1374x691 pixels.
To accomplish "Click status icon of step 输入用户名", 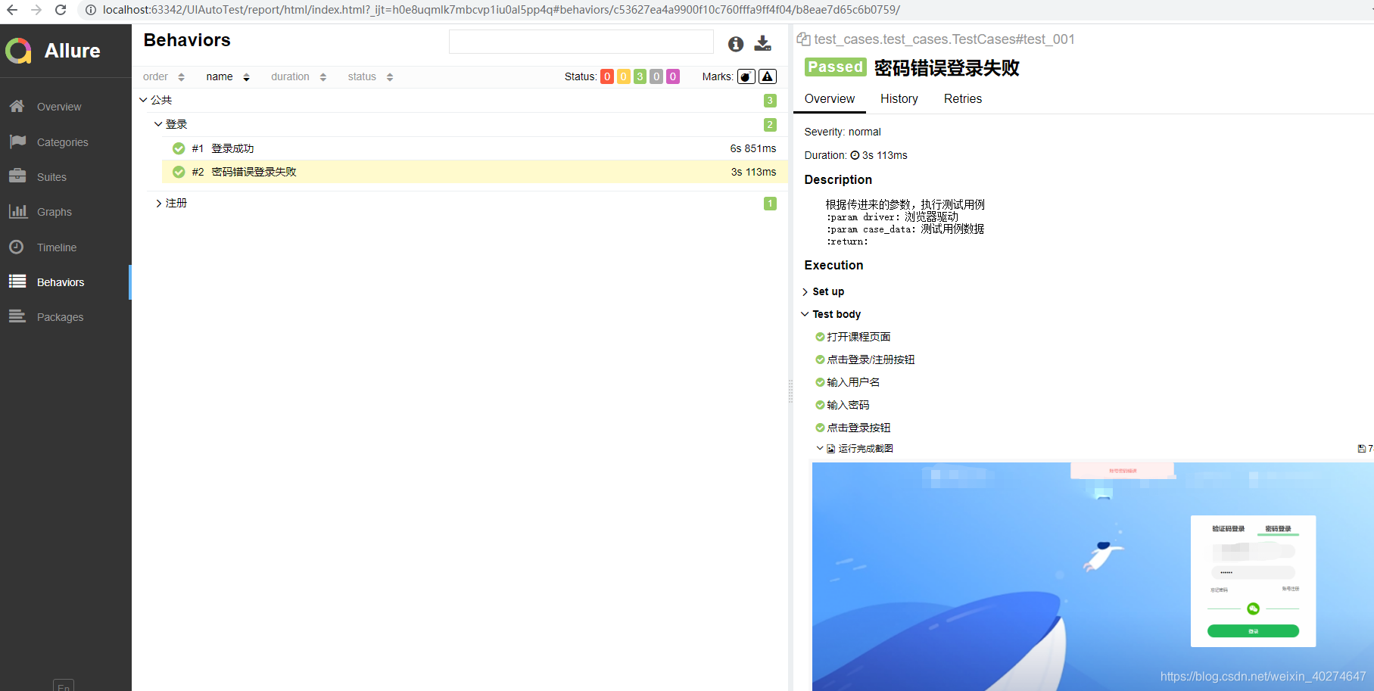I will coord(820,382).
